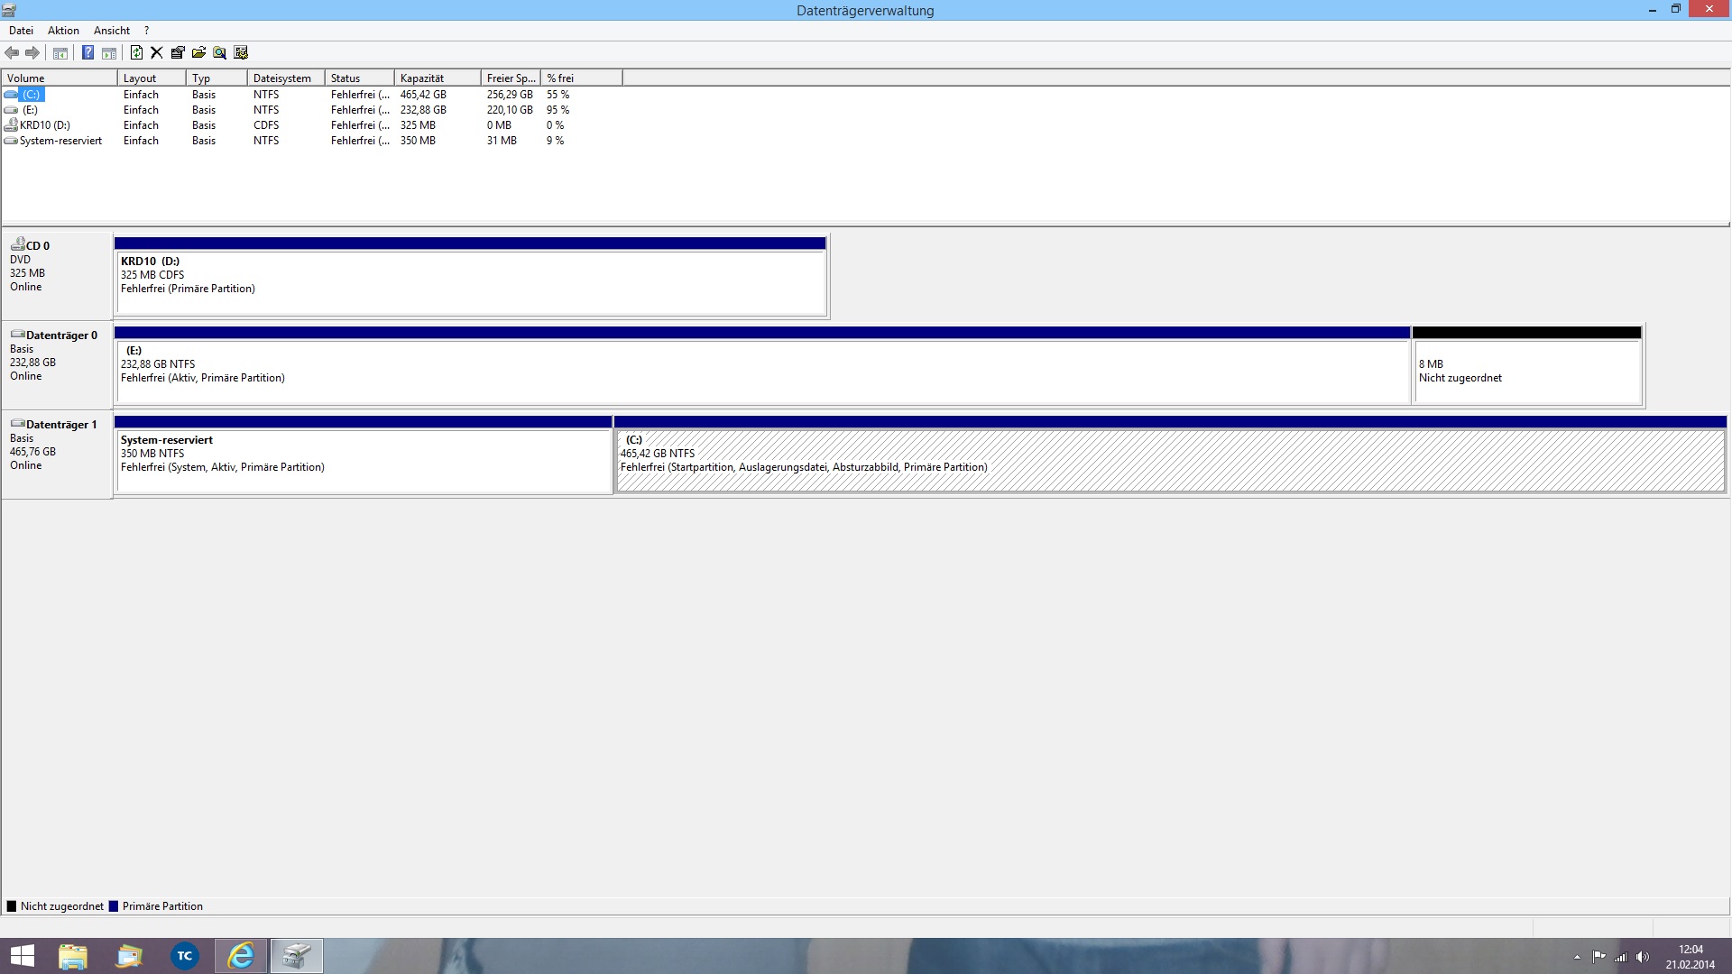The width and height of the screenshot is (1732, 974).
Task: Select the KRD10 (D:) 325 MB CDFS partition
Action: click(x=470, y=276)
